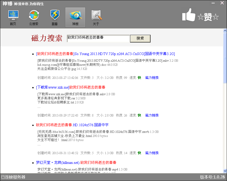Select the 直播 live broadcast shield icon
This screenshot has height=181, width=227.
tap(54, 17)
